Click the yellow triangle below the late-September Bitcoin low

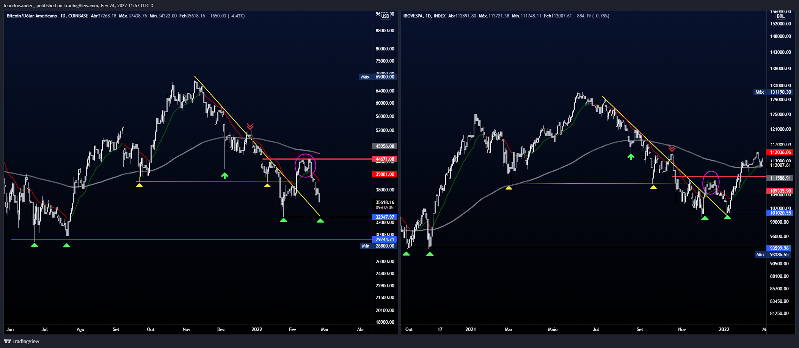point(139,185)
